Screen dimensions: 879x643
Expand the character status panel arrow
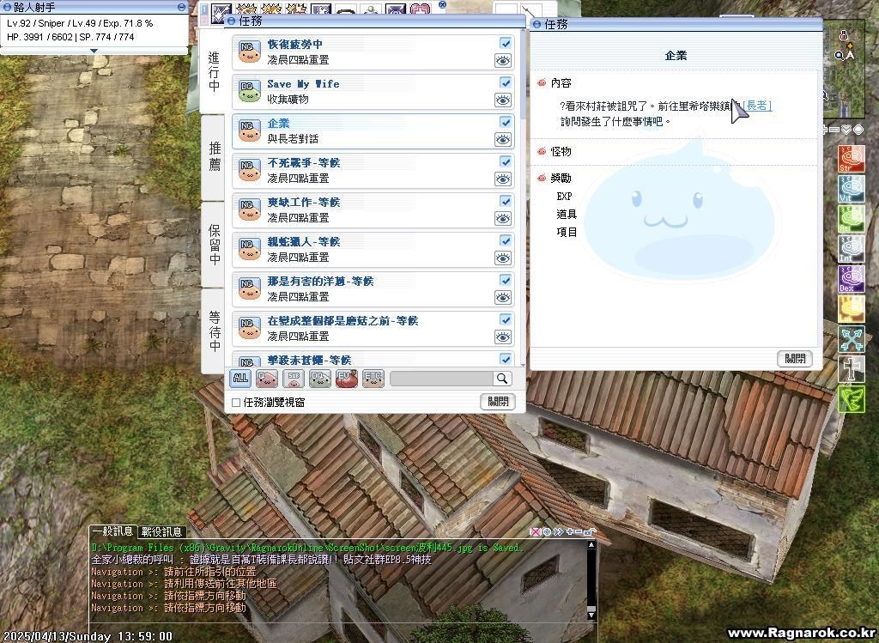click(94, 51)
